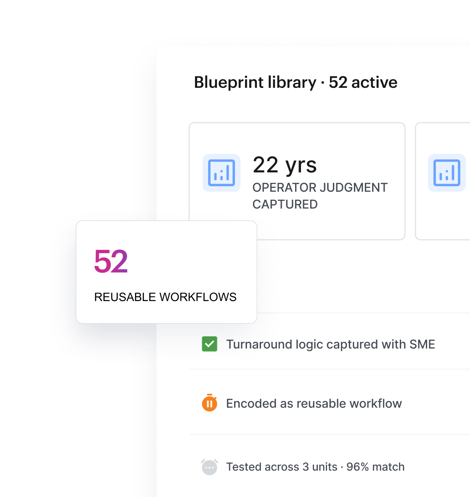Select the Reusable Workflows label
470x497 pixels.
click(x=165, y=297)
